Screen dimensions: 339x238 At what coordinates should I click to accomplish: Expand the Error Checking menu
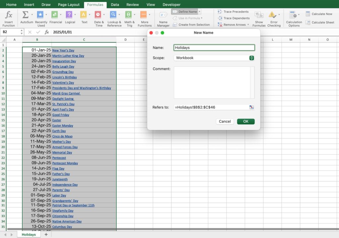pos(279,15)
